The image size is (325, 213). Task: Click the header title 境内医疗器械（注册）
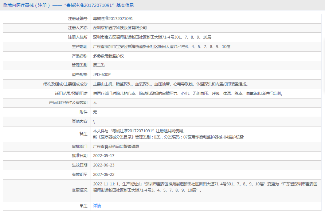point(29,5)
